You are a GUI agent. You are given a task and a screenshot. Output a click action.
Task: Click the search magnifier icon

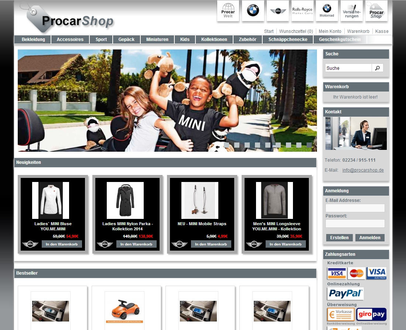coord(378,68)
